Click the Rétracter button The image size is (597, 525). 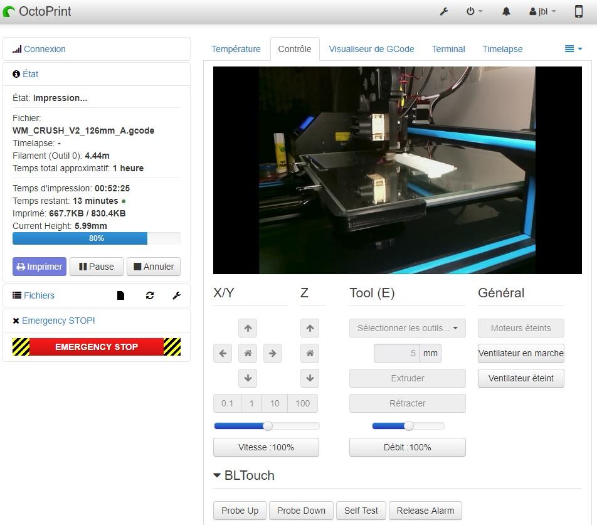(x=408, y=403)
